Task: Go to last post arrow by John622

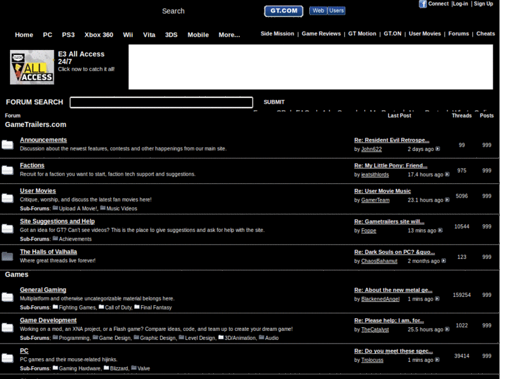Action: 438,149
